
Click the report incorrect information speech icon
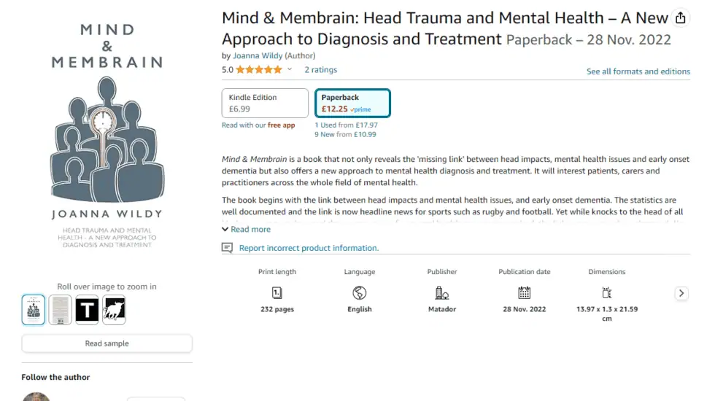[227, 248]
